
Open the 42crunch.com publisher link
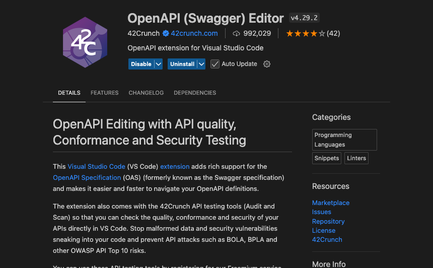point(194,33)
